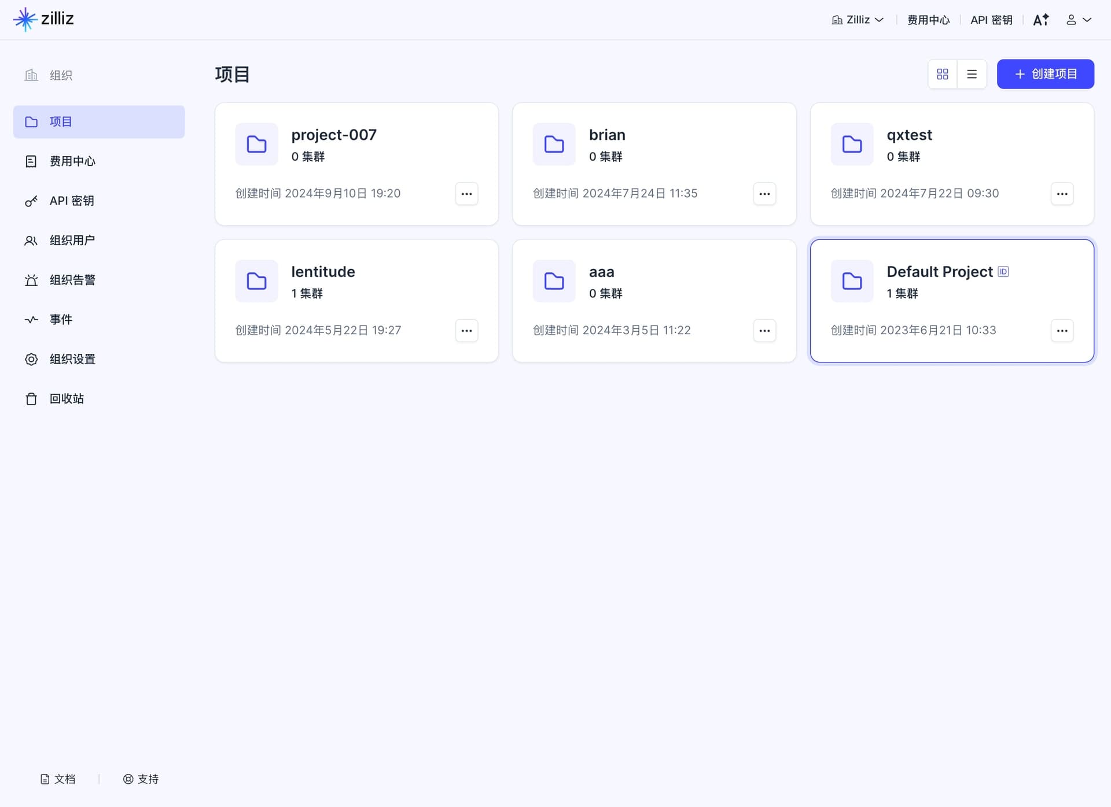Click the AI assistant A+ icon
1111x807 pixels.
[1041, 20]
